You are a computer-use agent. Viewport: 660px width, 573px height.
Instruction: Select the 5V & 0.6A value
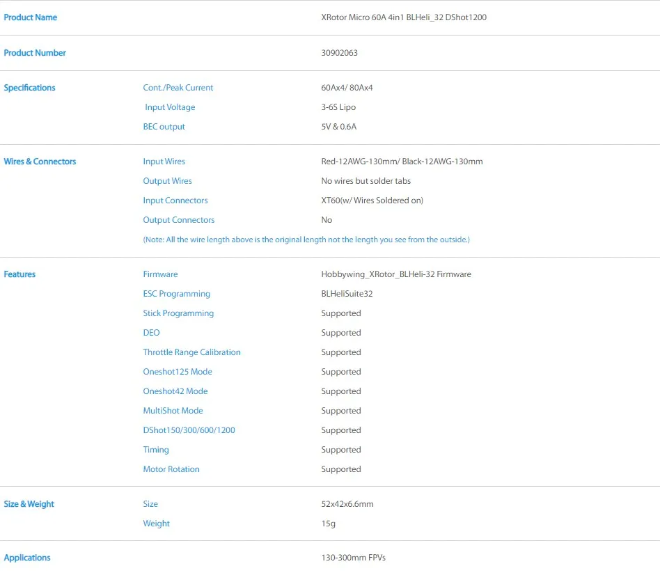click(339, 126)
